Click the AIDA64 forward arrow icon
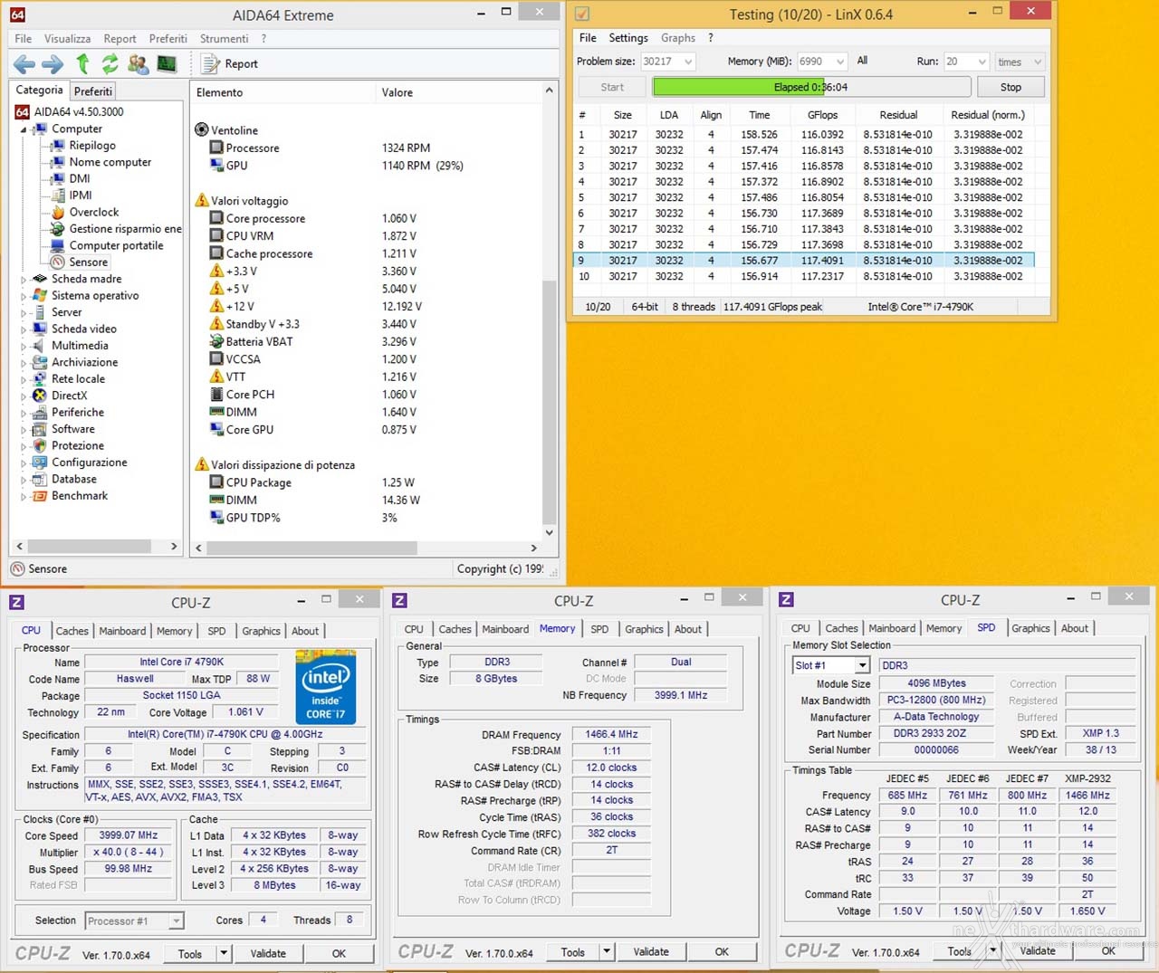This screenshot has width=1159, height=973. (x=53, y=63)
